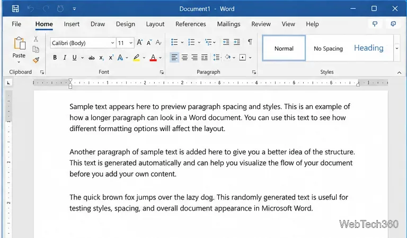Toggle Subscript formatting
This screenshot has width=407, height=238.
pyautogui.click(x=102, y=58)
